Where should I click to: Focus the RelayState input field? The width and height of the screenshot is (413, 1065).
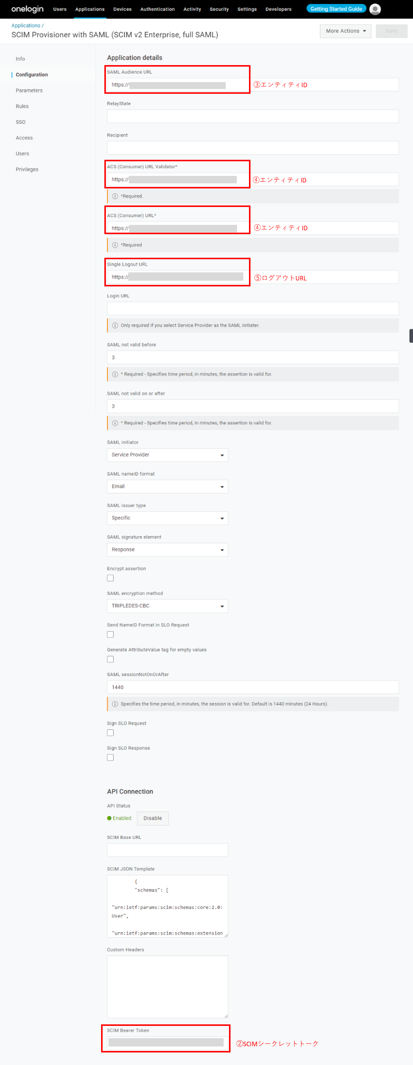[253, 116]
